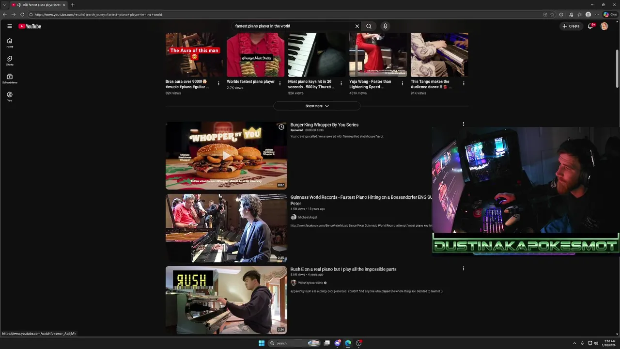Start voice search with microphone icon
This screenshot has height=349, width=620.
point(385,26)
